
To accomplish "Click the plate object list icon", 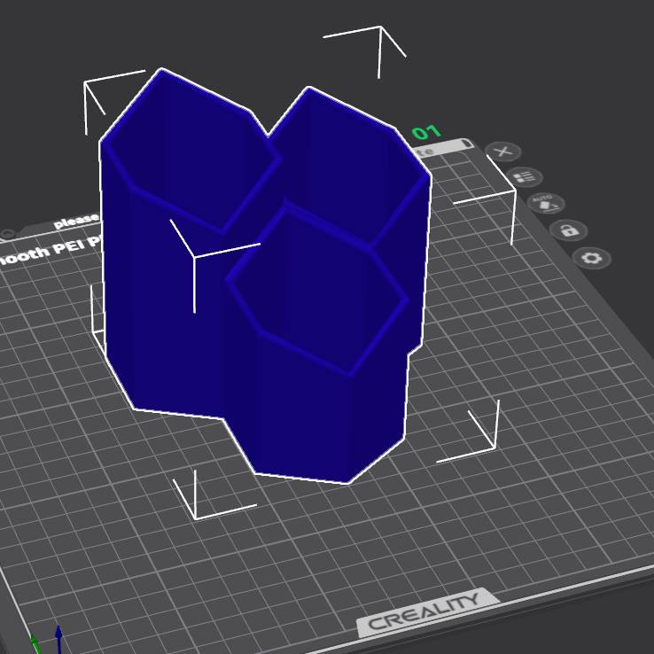I will point(524,177).
